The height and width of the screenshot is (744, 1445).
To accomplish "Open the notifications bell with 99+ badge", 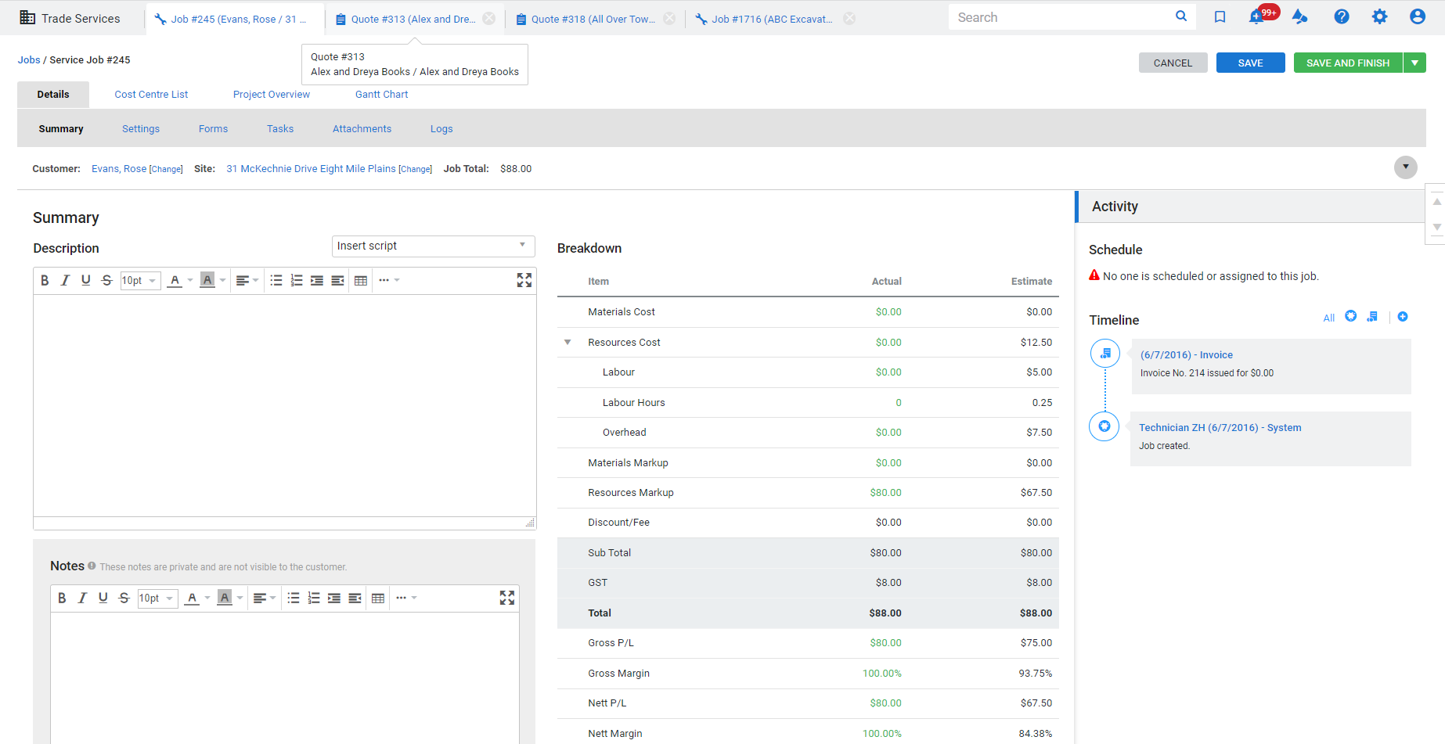I will [x=1257, y=16].
